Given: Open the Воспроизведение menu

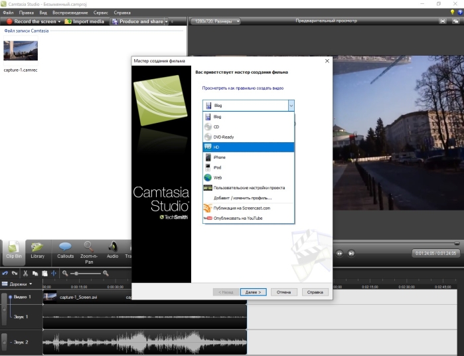Looking at the screenshot, I should (70, 13).
